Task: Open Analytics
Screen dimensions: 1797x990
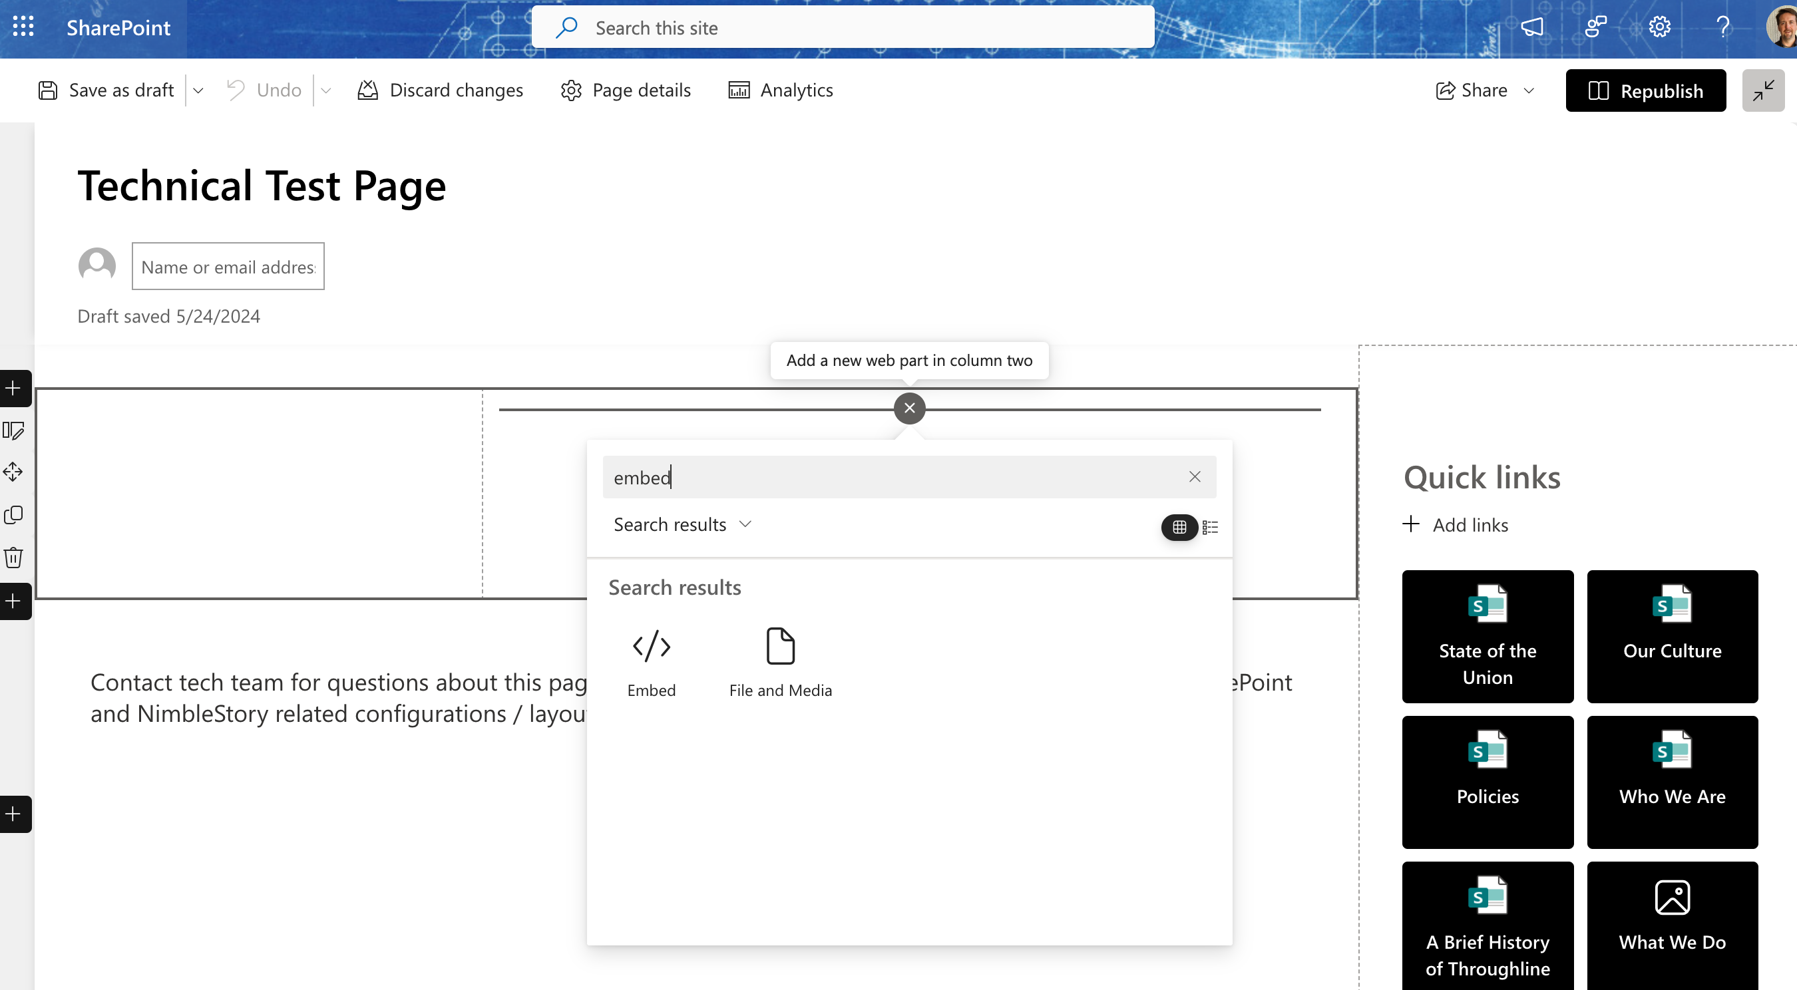Action: (x=780, y=90)
